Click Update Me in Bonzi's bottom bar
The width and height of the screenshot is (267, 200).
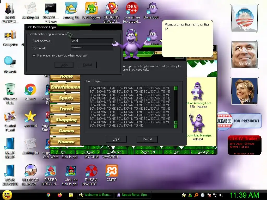click(x=114, y=152)
